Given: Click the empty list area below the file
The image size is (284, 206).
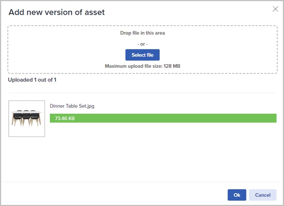Looking at the screenshot, I should (142, 159).
